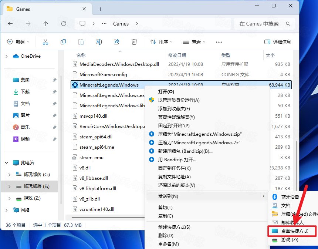
Task: Open the 新建 dropdown
Action: pyautogui.click(x=18, y=42)
